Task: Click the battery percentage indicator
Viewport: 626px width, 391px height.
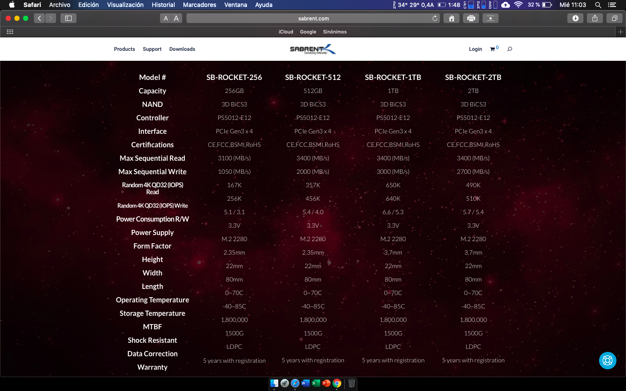Action: pyautogui.click(x=539, y=5)
